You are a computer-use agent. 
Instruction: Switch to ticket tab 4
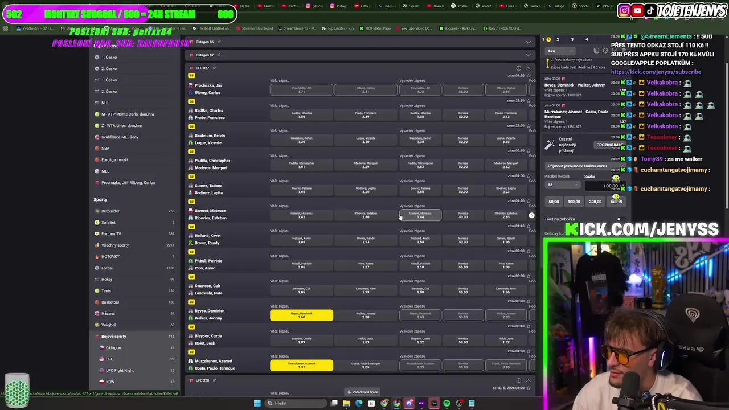pyautogui.click(x=587, y=39)
